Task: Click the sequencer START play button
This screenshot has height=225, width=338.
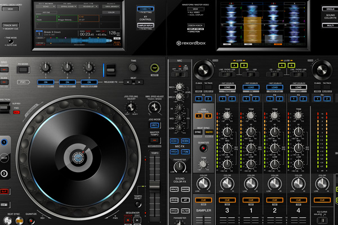Action: coord(137,220)
